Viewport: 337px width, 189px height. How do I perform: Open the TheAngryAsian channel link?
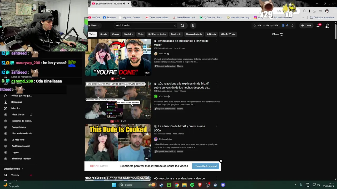[165, 139]
